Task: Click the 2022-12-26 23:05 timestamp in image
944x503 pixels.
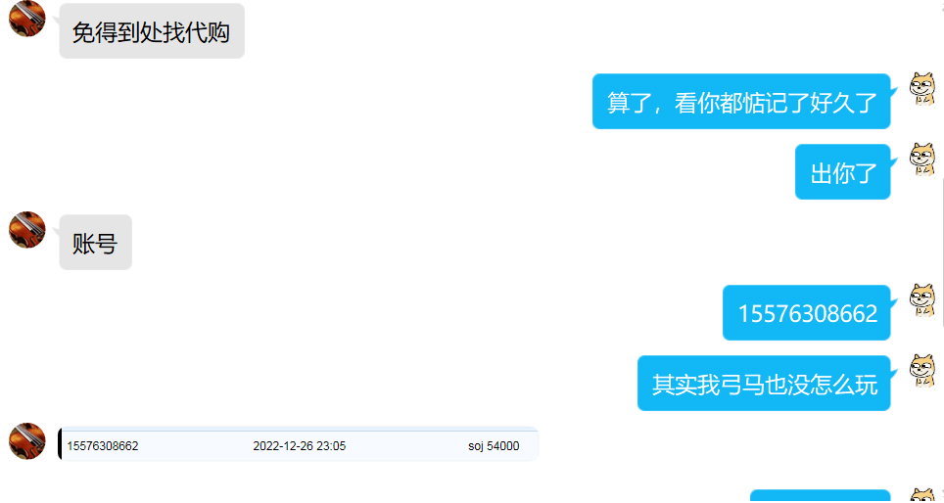Action: click(x=300, y=446)
